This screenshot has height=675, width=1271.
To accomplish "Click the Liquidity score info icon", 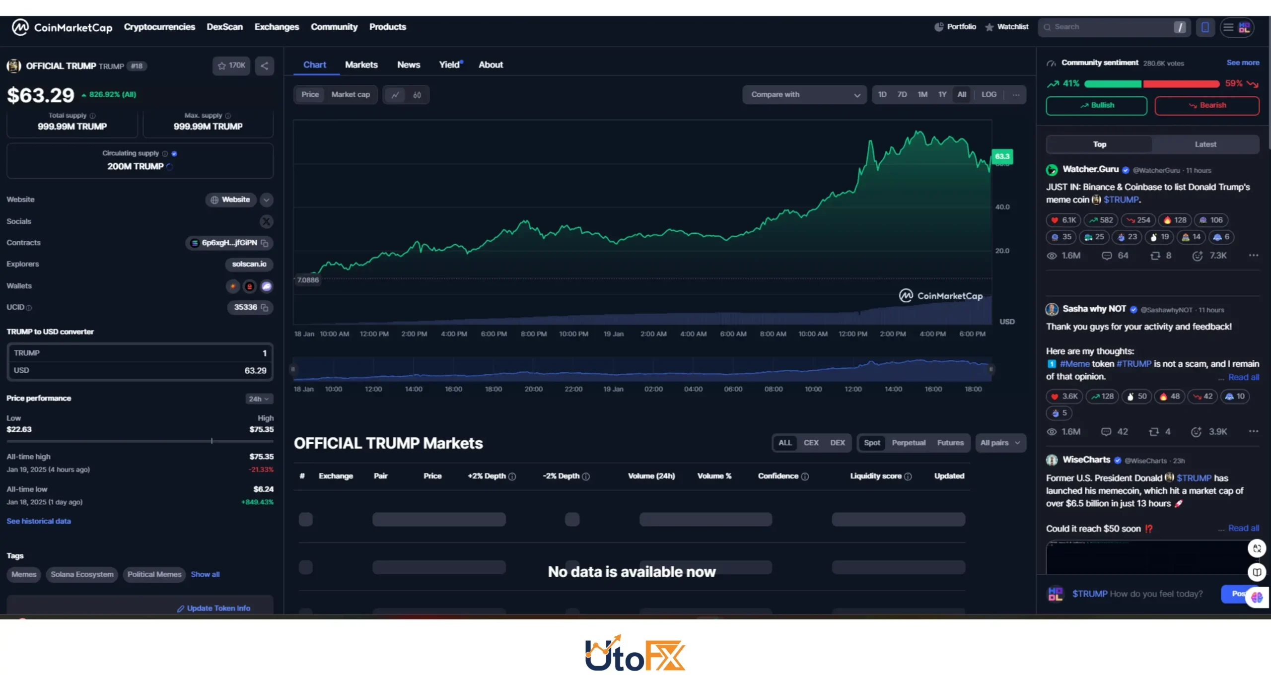I will pyautogui.click(x=908, y=476).
